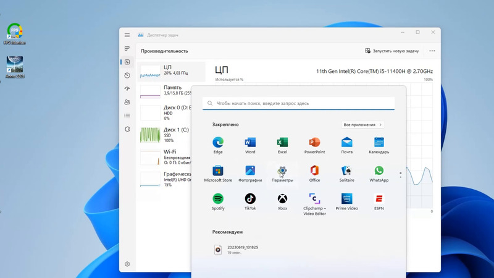Image resolution: width=494 pixels, height=278 pixels.
Task: Open Edge from pinned apps
Action: click(218, 143)
